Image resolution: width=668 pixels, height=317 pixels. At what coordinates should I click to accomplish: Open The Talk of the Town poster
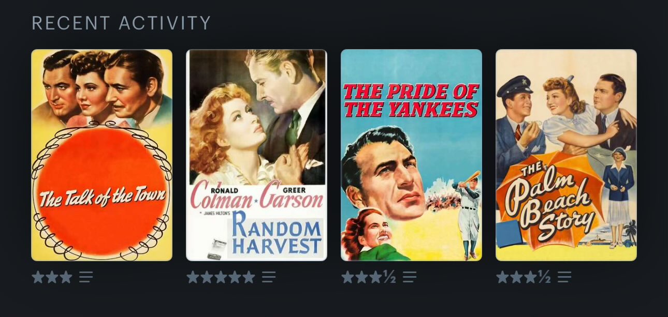(x=101, y=155)
